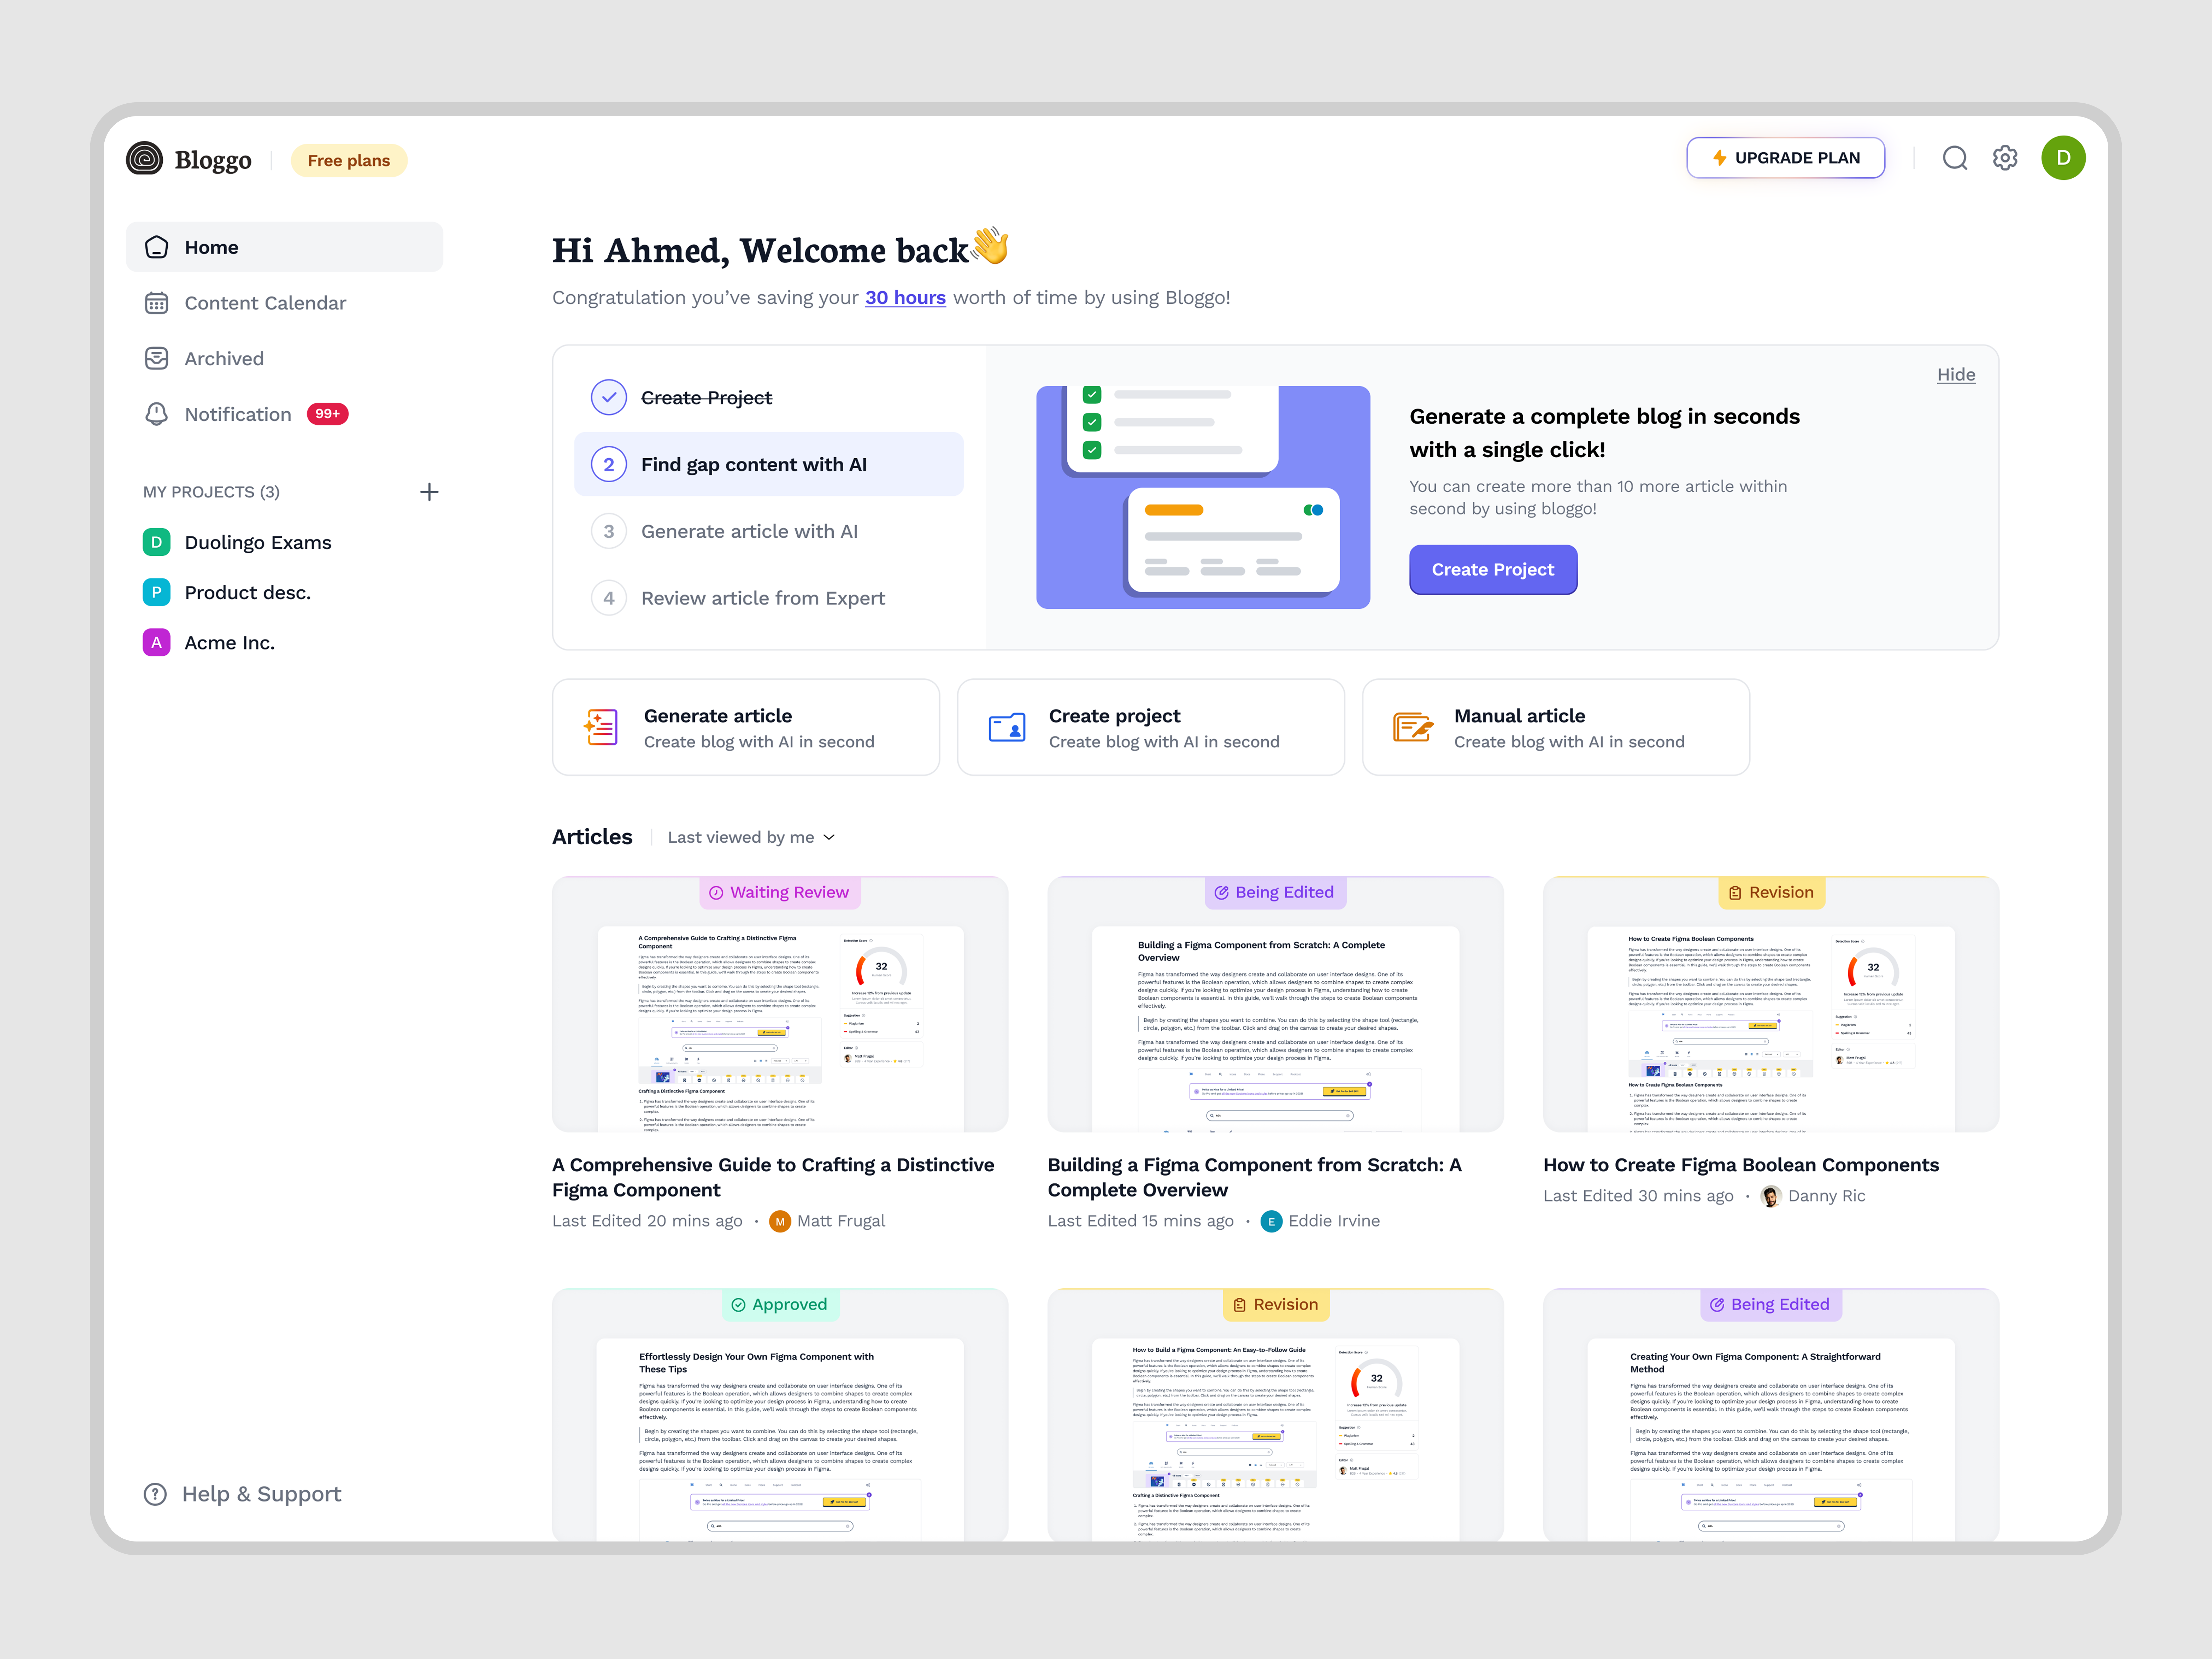Switch to the Home menu item

pyautogui.click(x=212, y=247)
